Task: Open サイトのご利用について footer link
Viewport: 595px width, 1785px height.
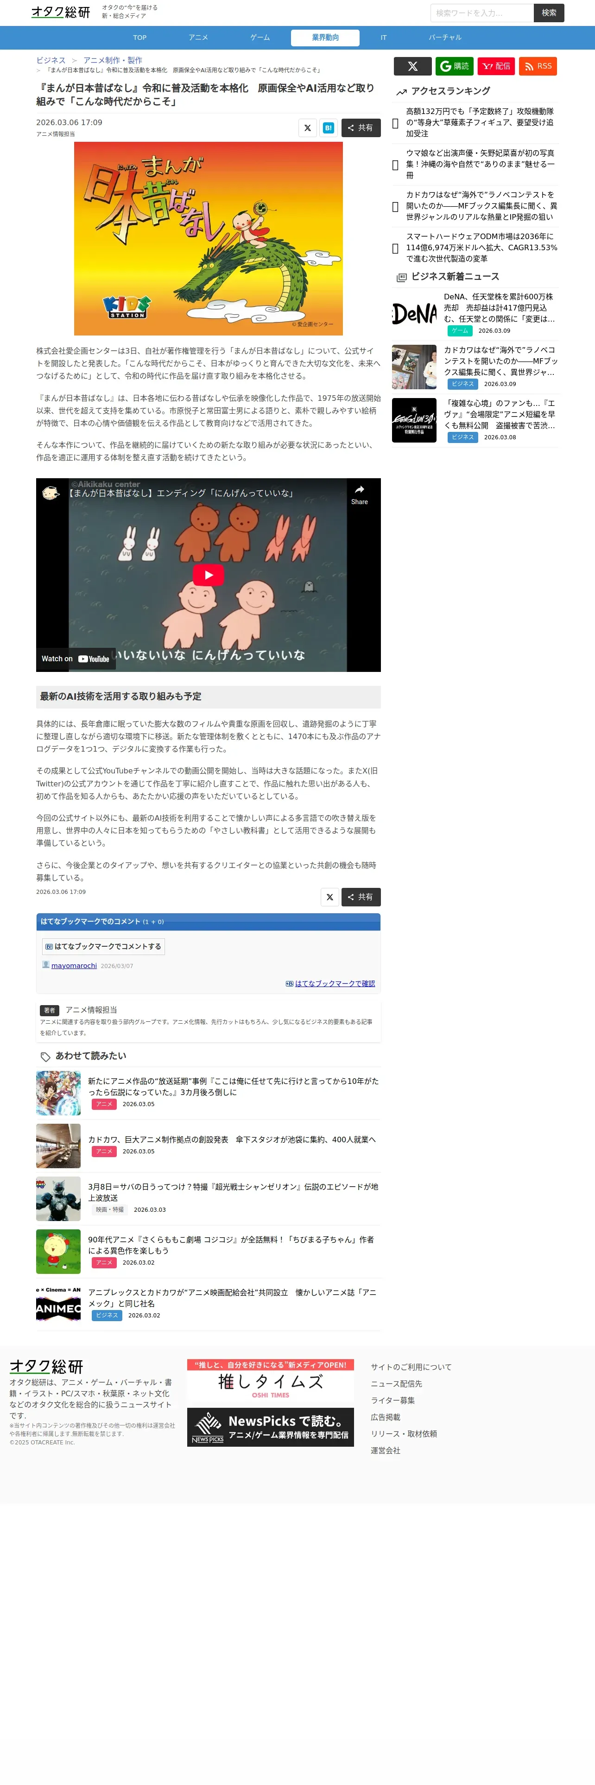Action: point(411,1367)
